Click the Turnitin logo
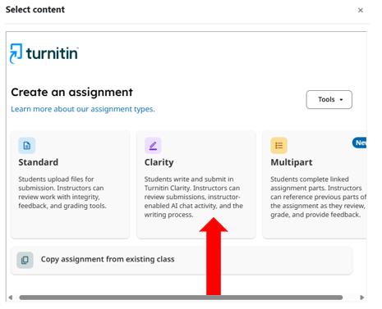Screen dimensions: 382x309 44,53
